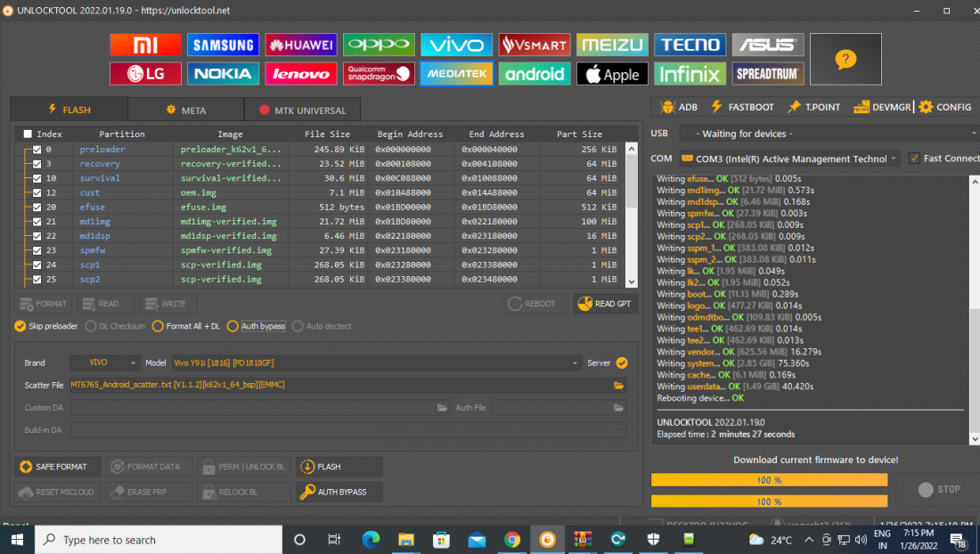Pick the Vivo brand icon
This screenshot has width=980, height=554.
tap(456, 45)
